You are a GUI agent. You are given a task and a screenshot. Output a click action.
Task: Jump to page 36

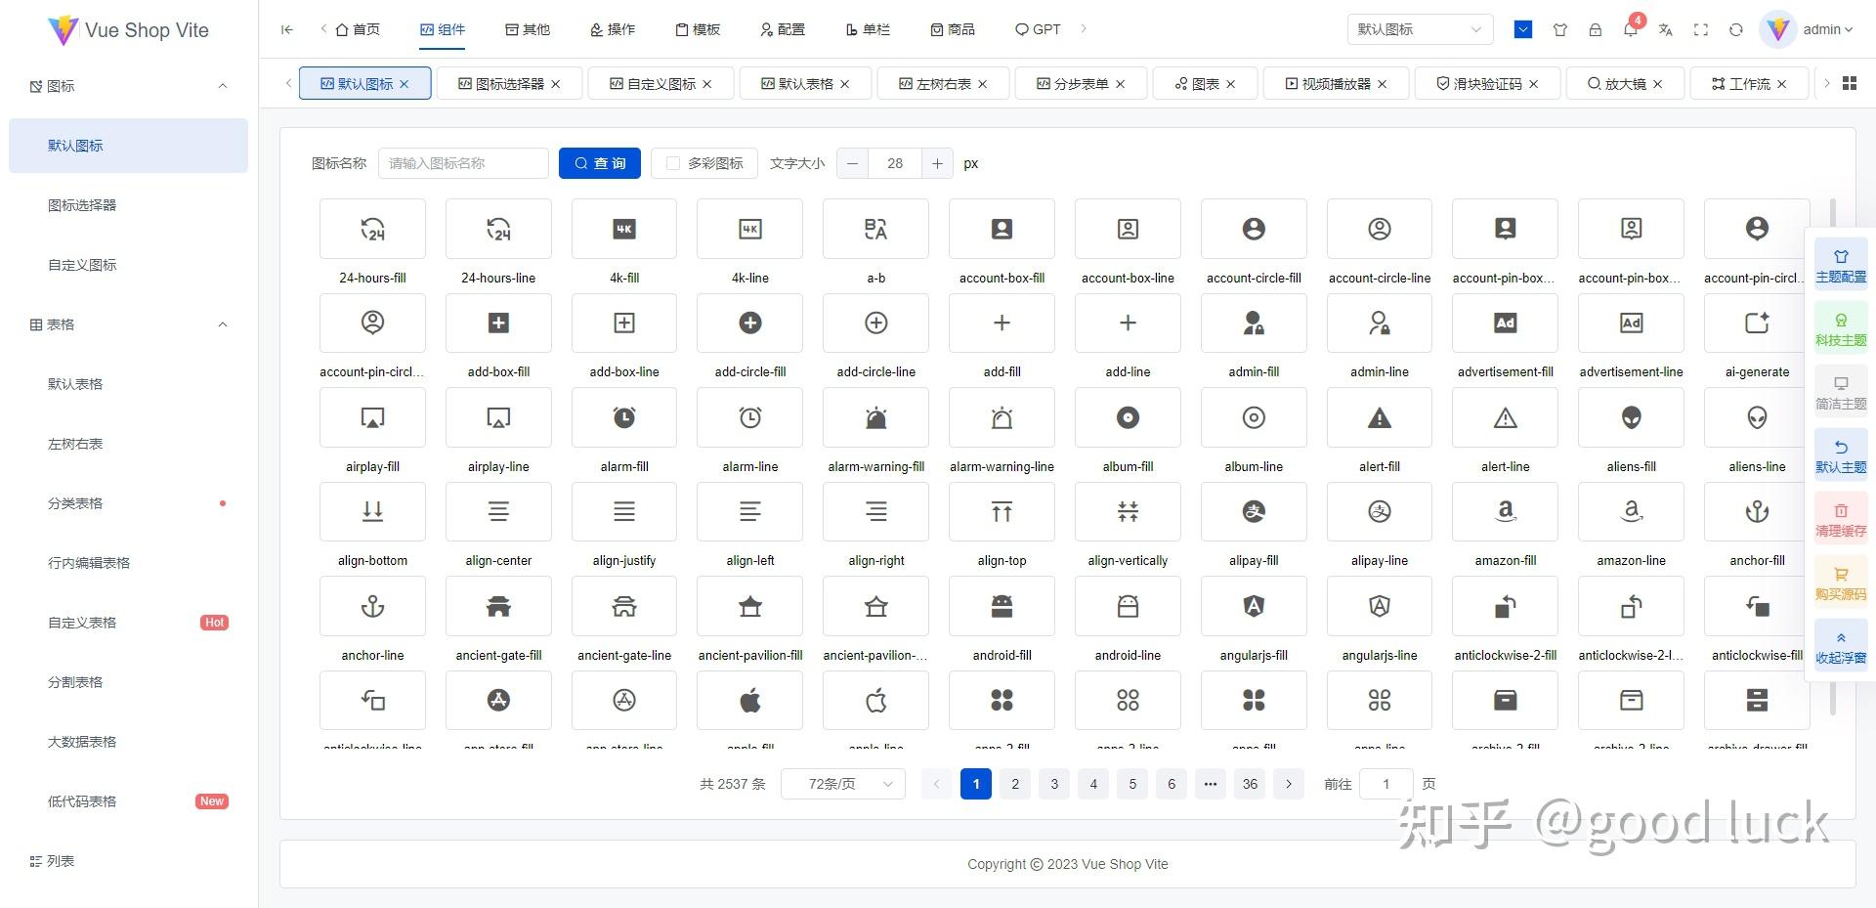coord(1250,784)
